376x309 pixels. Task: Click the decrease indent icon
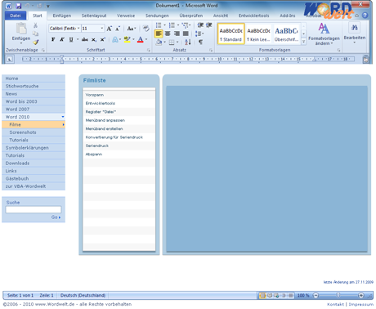pyautogui.click(x=200, y=25)
